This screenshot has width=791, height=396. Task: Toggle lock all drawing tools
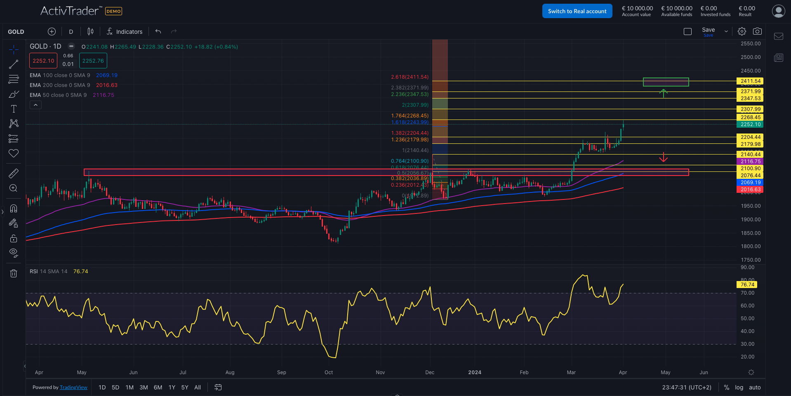click(14, 238)
